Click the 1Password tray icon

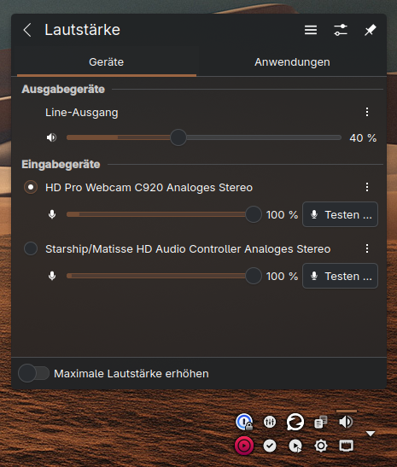(244, 422)
